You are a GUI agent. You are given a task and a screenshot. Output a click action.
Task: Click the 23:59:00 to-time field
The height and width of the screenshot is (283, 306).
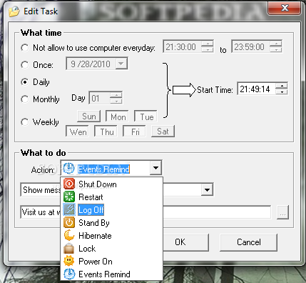(250, 46)
